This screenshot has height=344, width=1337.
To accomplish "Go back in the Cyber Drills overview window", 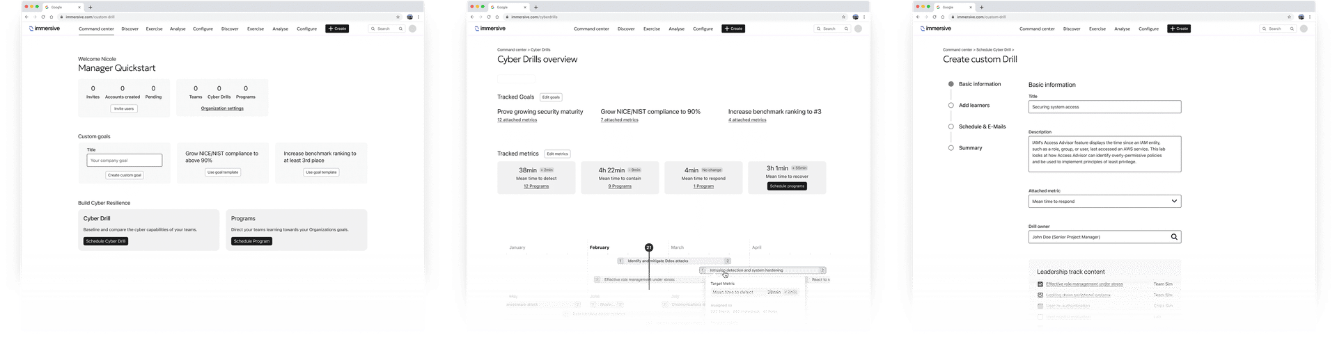I will [x=472, y=17].
